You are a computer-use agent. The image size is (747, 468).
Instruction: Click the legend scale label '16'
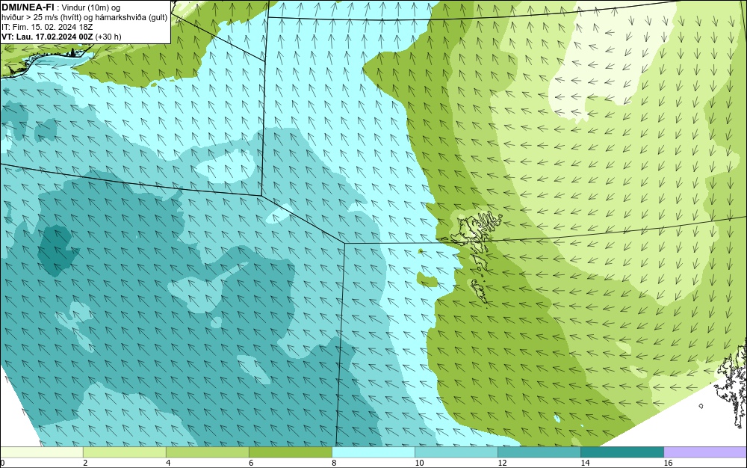668,463
